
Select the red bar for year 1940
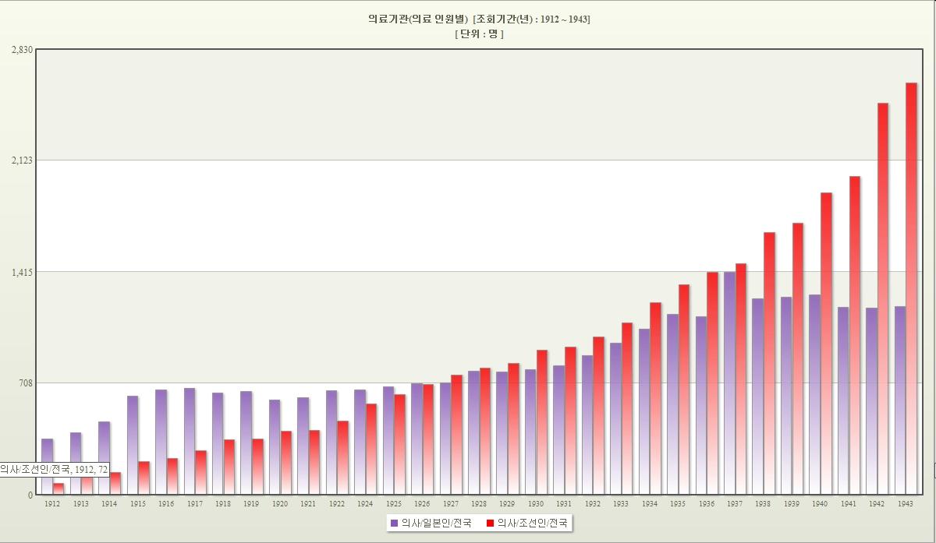[826, 343]
